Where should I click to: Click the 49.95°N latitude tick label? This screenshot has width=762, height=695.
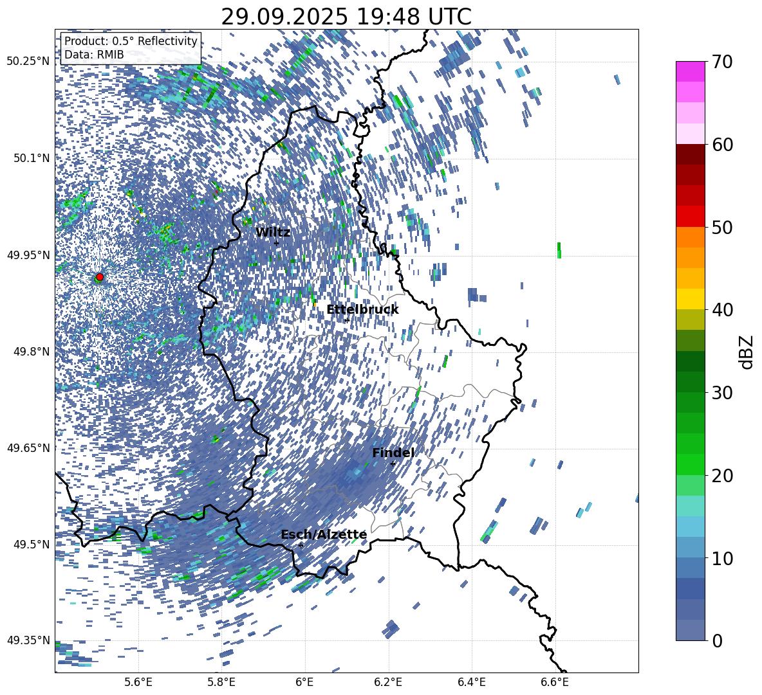tap(28, 255)
